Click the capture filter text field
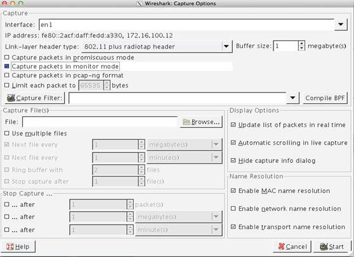The height and width of the screenshot is (257, 354). (178, 98)
